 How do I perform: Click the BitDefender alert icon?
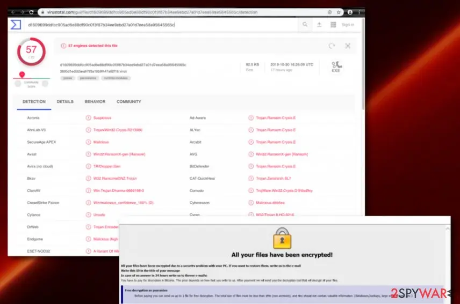tap(251, 166)
